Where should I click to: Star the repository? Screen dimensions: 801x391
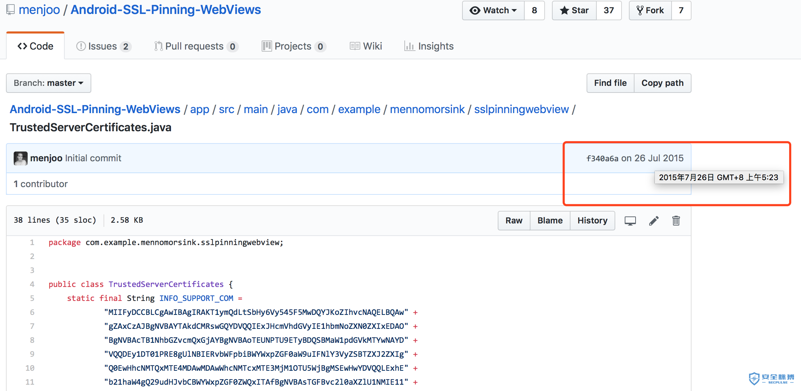(x=574, y=10)
